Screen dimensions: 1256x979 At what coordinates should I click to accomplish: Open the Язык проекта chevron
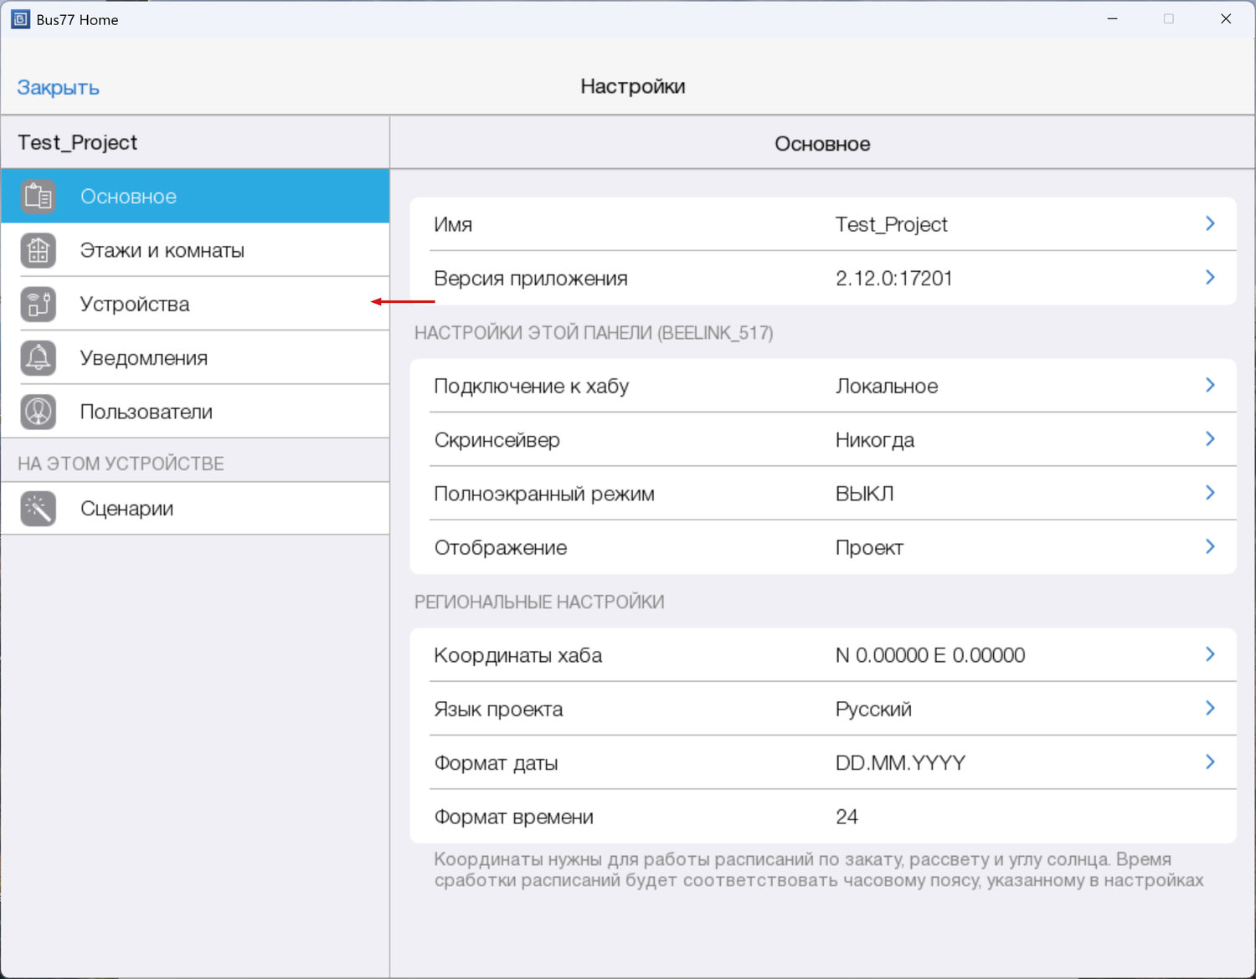(x=1209, y=709)
